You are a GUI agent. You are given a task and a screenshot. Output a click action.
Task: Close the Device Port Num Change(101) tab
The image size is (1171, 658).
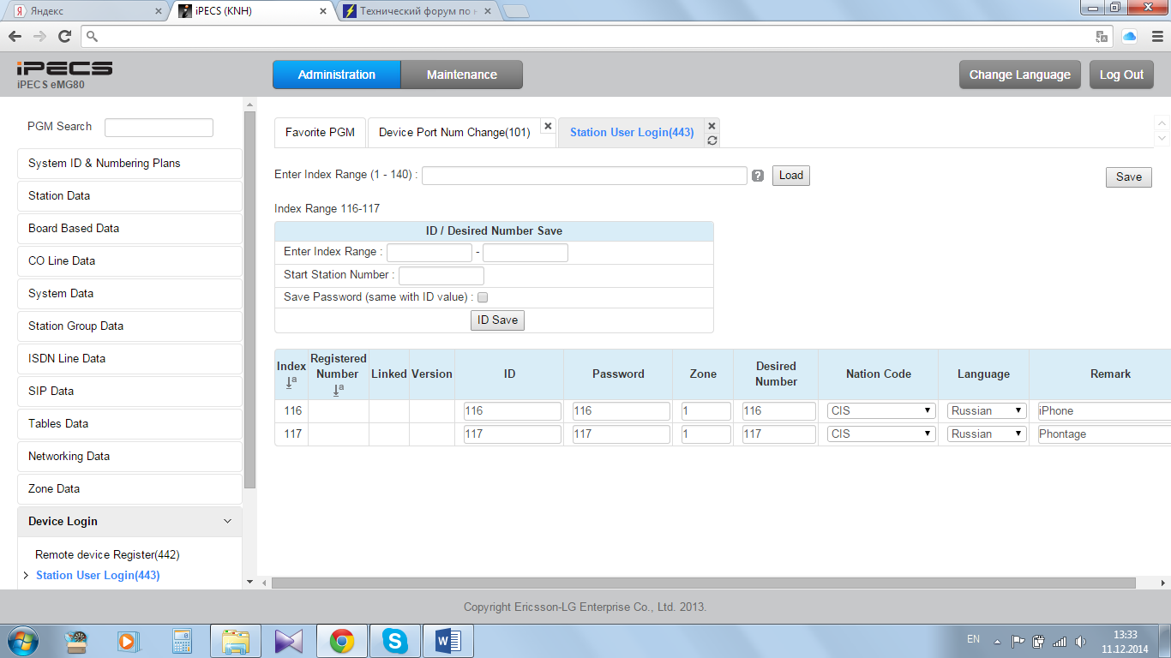(x=548, y=126)
